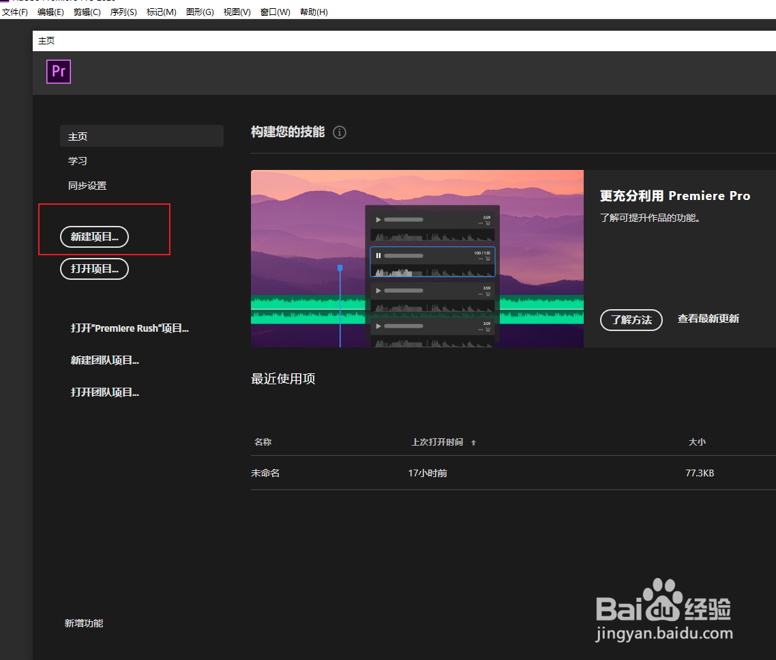Open the 视图(V) menu
Screen dimensions: 776x660
click(x=237, y=12)
